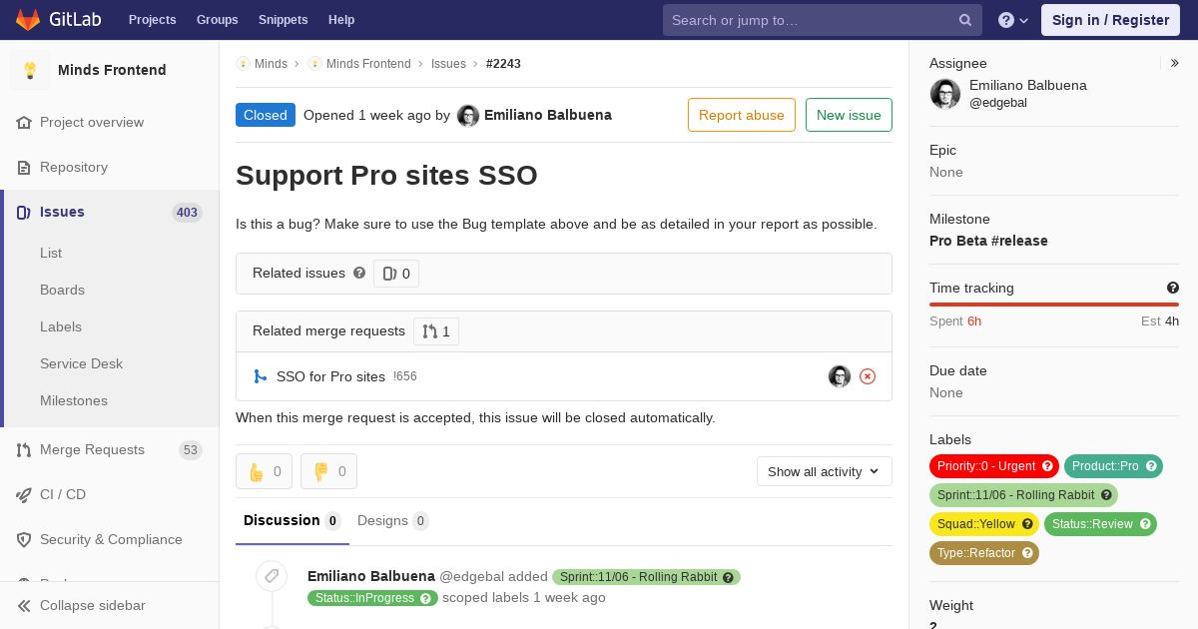The height and width of the screenshot is (629, 1198).
Task: Switch to the Designs tab
Action: (391, 520)
